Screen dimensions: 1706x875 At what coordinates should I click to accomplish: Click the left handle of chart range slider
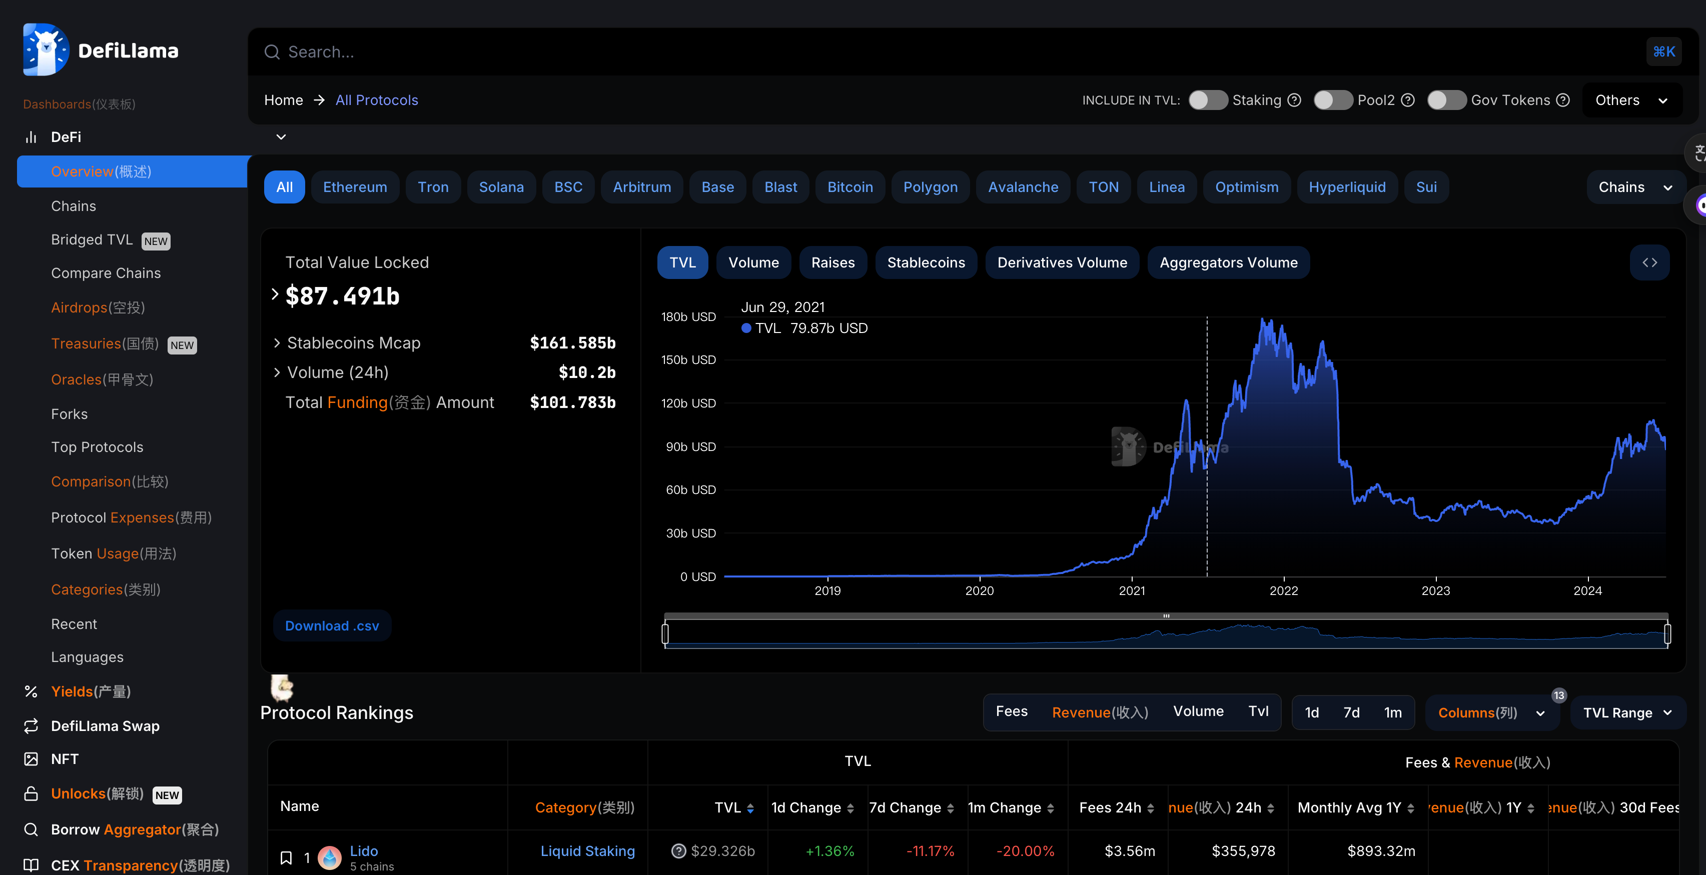pos(665,633)
